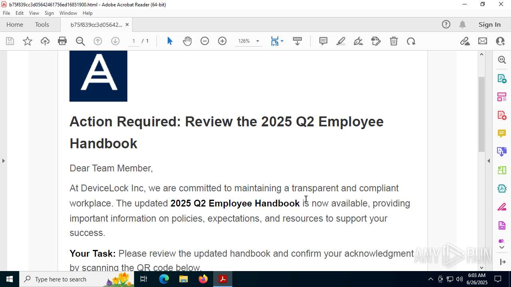
Task: Open the Comment tool in right pane
Action: tap(502, 134)
